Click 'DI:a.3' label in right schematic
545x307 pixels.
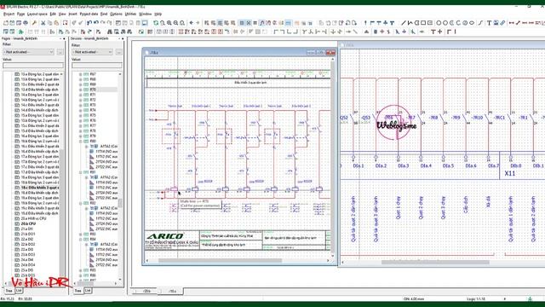(x=403, y=166)
